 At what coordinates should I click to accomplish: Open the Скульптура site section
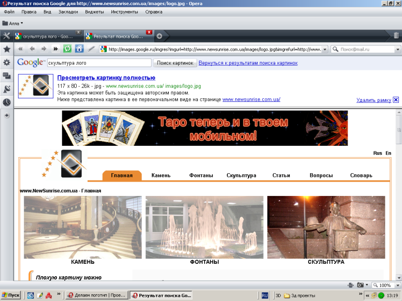coord(241,175)
